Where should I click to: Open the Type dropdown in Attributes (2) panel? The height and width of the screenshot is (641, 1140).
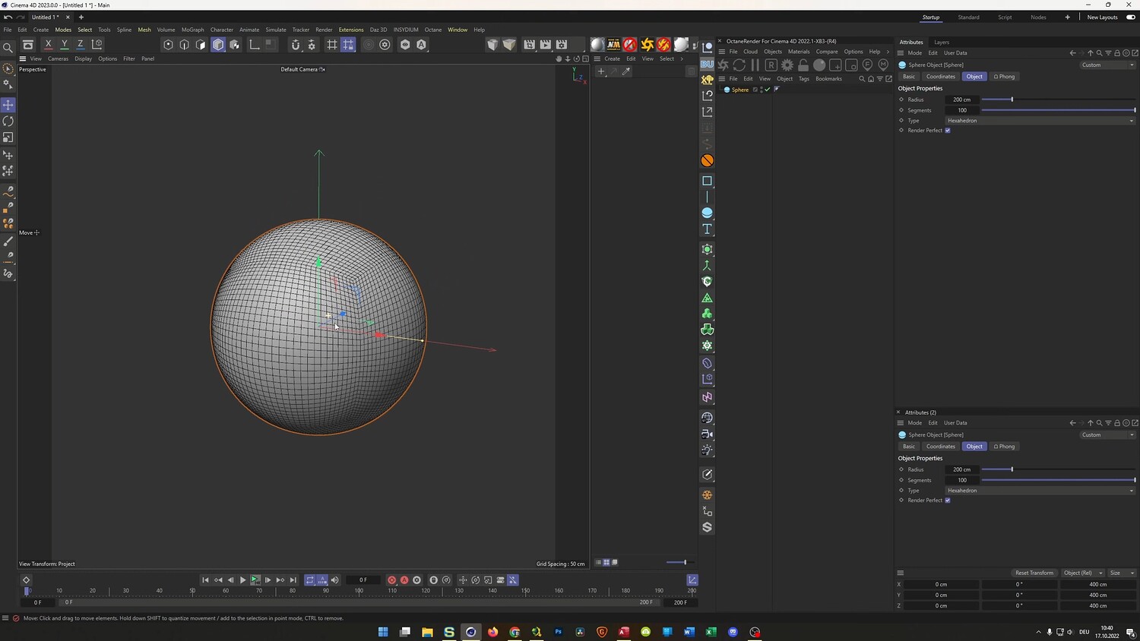tap(1040, 491)
